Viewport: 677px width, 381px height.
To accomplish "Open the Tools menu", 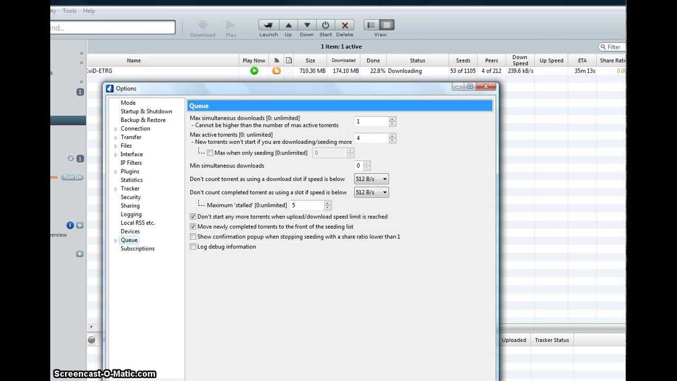I will tap(69, 11).
